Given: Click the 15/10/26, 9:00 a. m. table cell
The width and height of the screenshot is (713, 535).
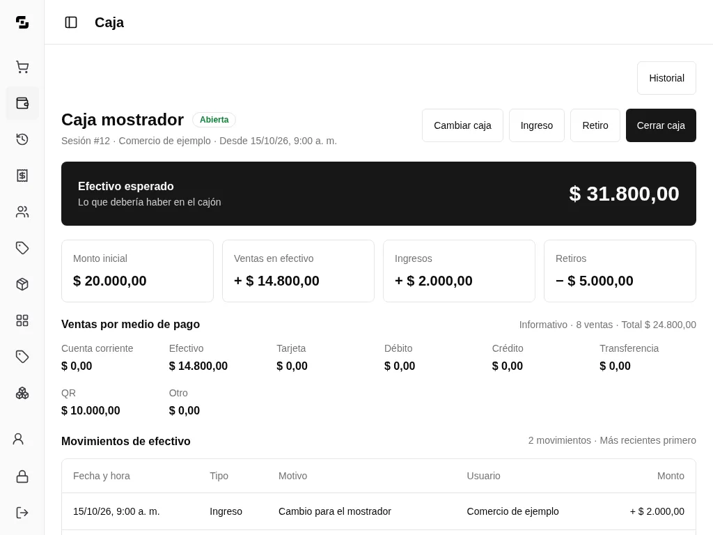Looking at the screenshot, I should [116, 511].
